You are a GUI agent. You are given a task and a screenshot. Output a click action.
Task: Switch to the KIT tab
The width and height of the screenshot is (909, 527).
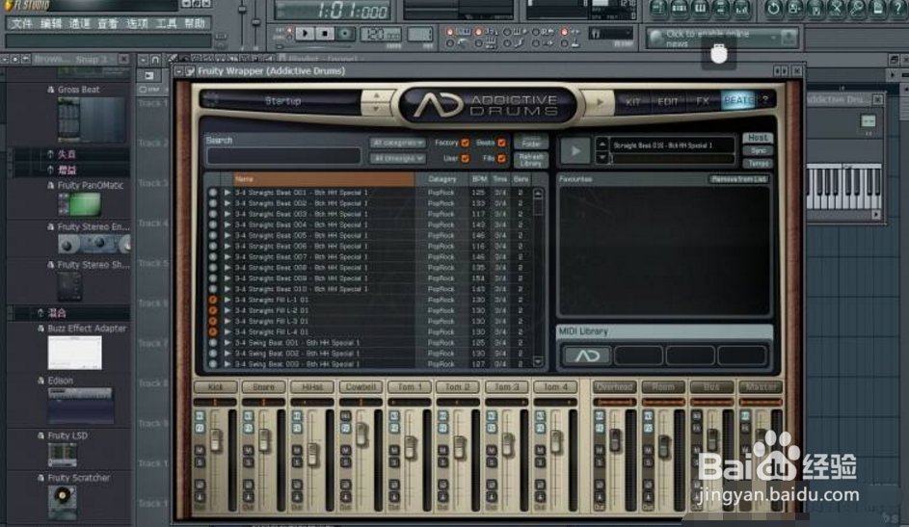pyautogui.click(x=632, y=101)
